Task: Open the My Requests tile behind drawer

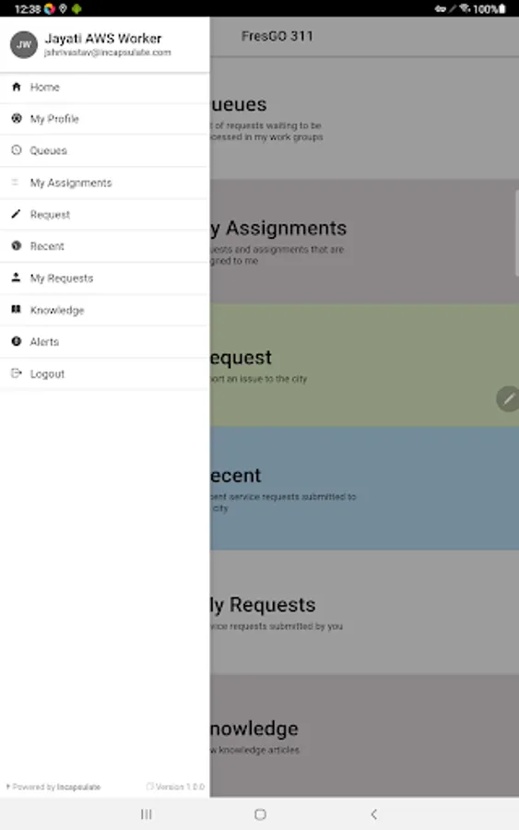Action: coord(364,612)
